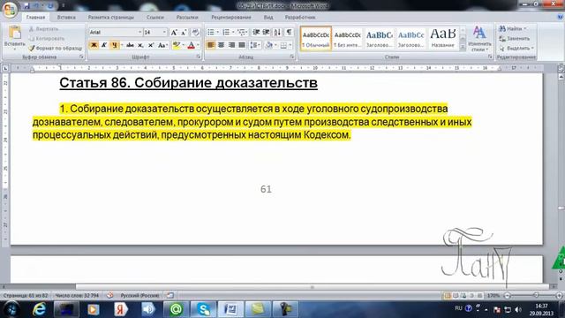Open the font color dropdown arrow

(x=198, y=45)
